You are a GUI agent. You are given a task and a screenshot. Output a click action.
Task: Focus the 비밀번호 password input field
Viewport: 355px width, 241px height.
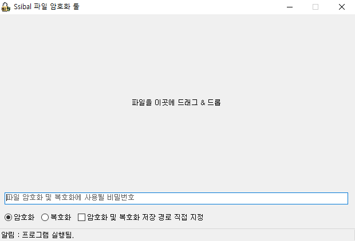(176, 198)
